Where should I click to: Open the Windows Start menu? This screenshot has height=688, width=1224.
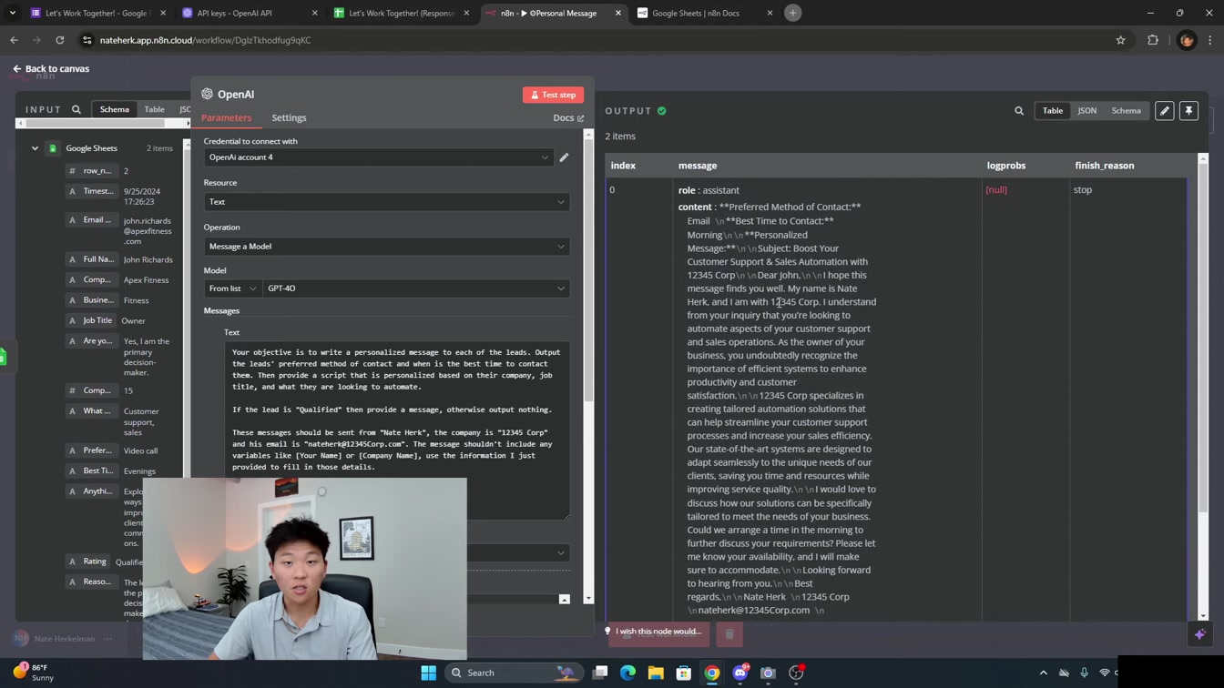click(428, 673)
